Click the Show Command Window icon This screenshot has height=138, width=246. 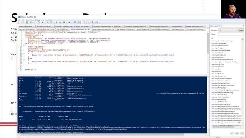click(x=93, y=23)
